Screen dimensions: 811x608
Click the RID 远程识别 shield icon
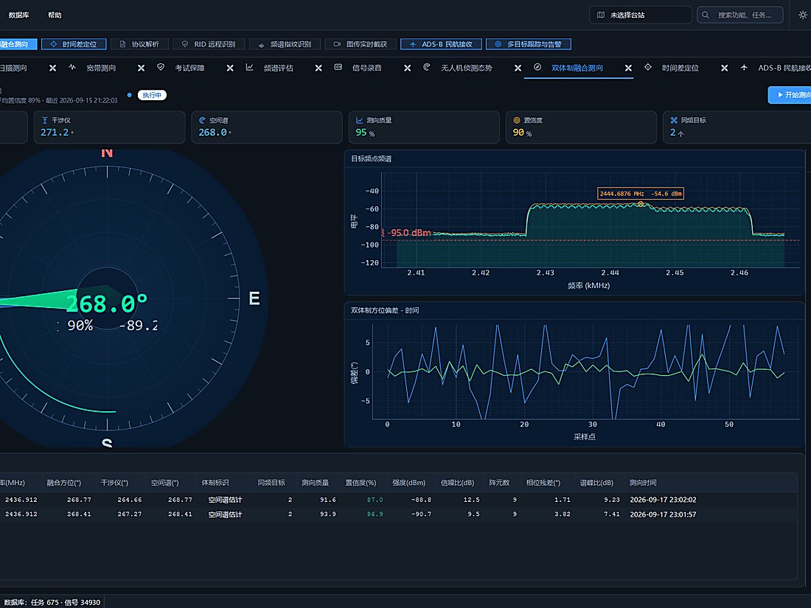coord(184,44)
